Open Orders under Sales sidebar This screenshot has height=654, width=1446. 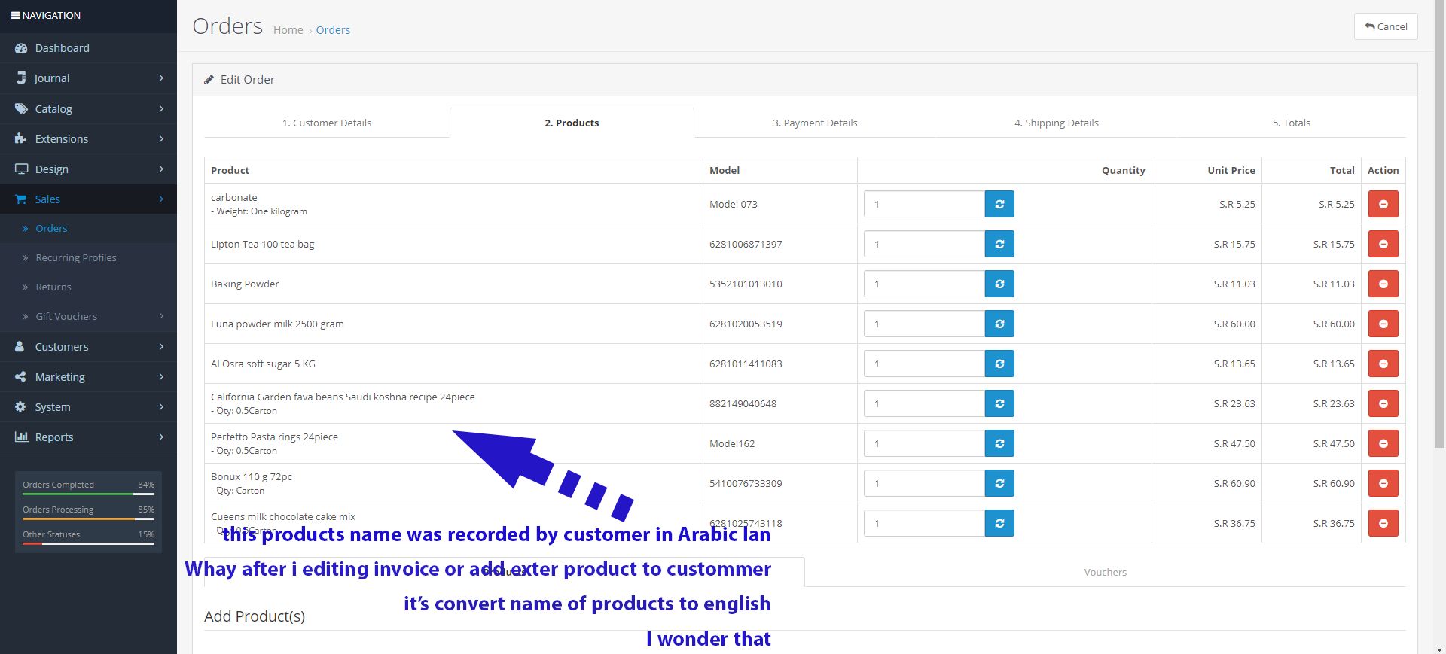88,228
